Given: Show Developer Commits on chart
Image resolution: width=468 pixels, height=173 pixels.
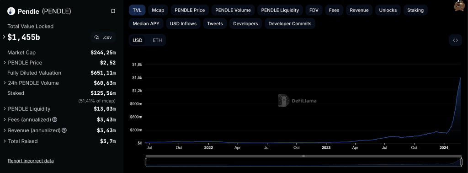Looking at the screenshot, I should (x=290, y=24).
